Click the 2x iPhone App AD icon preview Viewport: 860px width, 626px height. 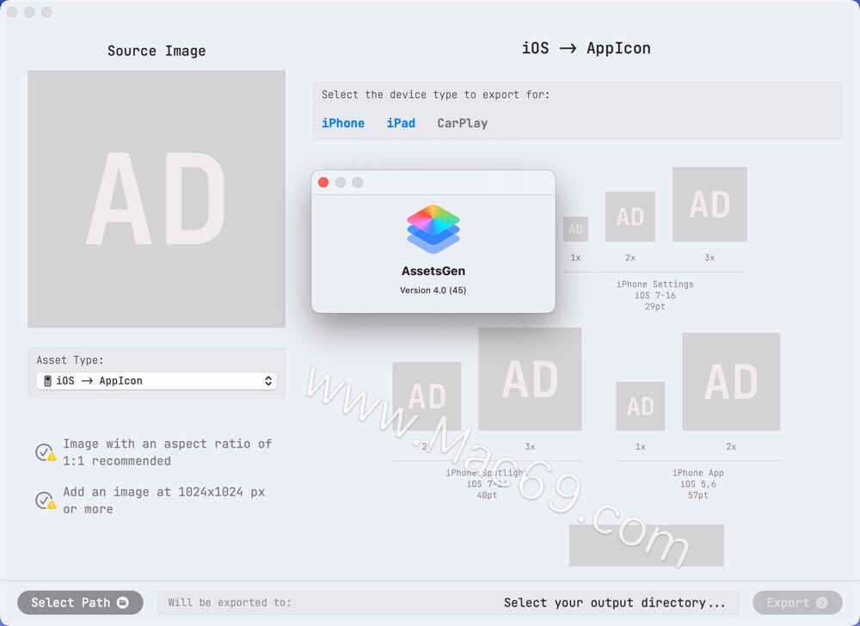(731, 382)
